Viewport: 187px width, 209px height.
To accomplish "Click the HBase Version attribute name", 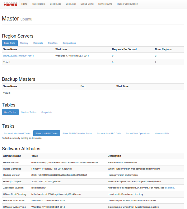I will [11, 163].
